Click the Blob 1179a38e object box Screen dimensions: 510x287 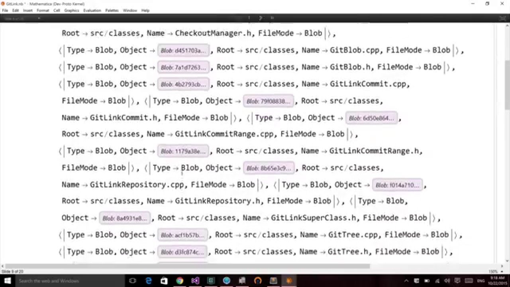(183, 151)
